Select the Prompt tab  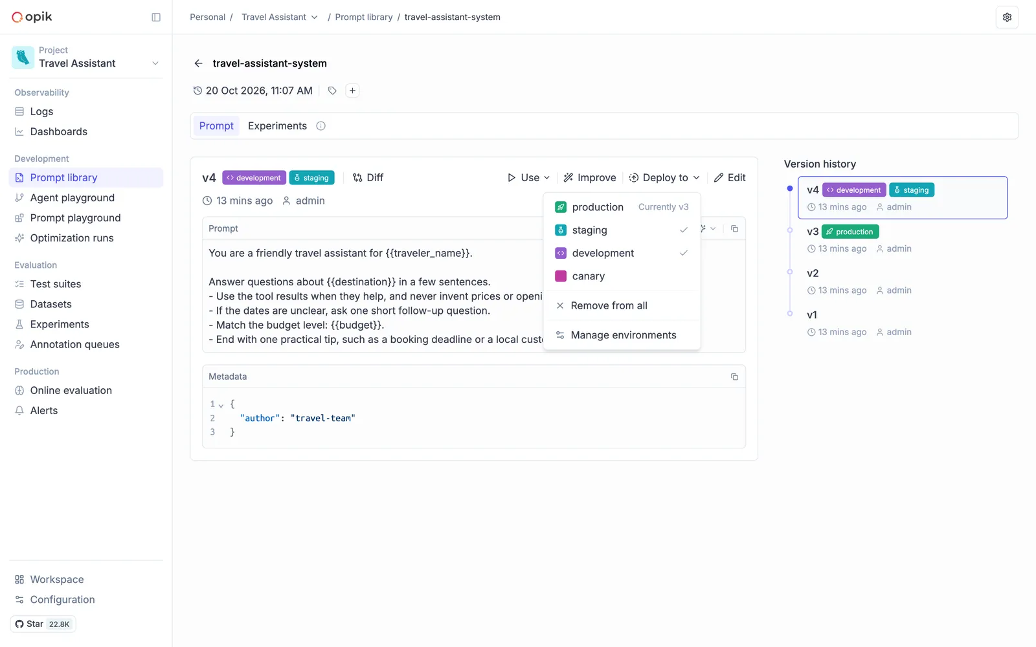216,126
